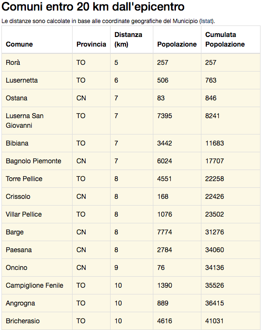The height and width of the screenshot is (330, 261).
Task: Click the Cumulata Popolazione column header
Action: point(225,39)
